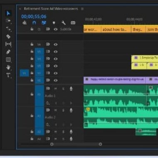
Task: Toggle V6 track targeting
Action: click(x=39, y=44)
